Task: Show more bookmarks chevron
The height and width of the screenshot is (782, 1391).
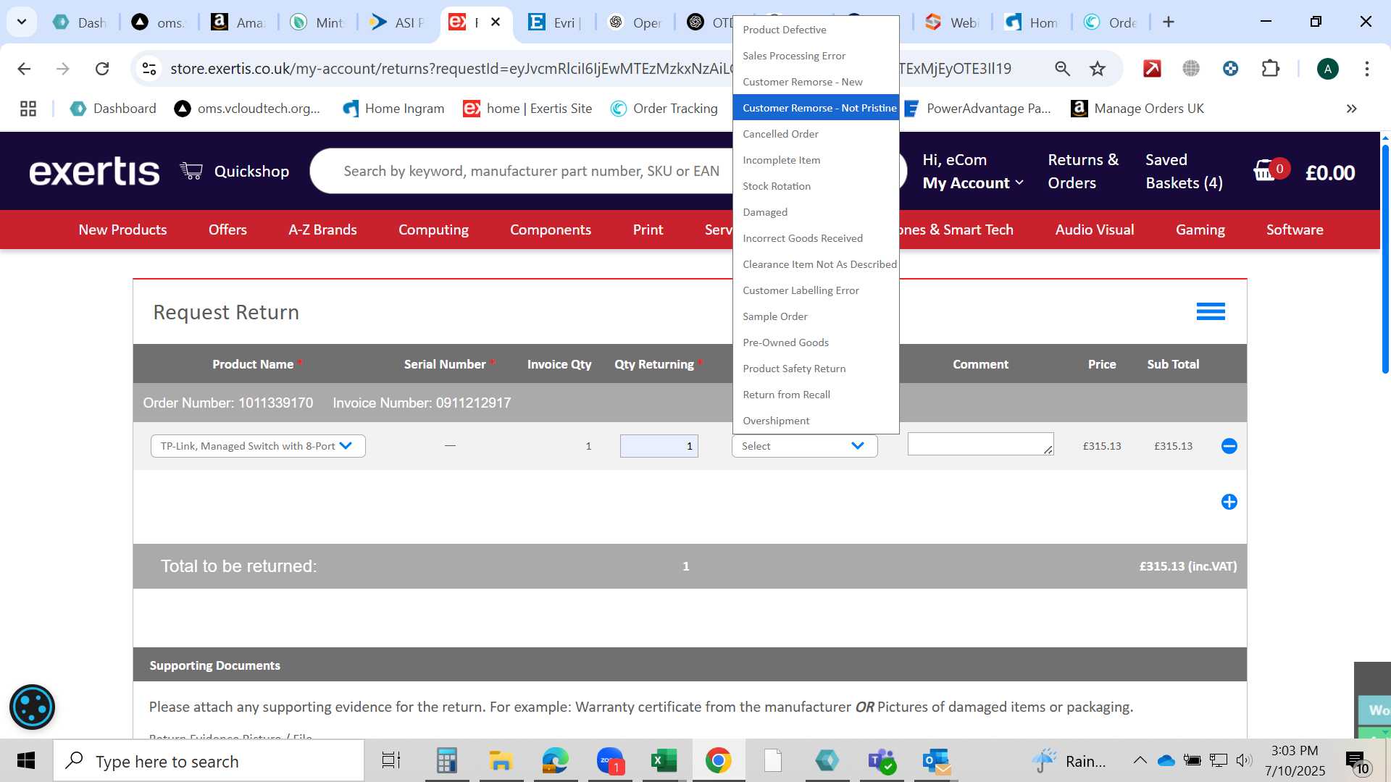Action: click(1351, 109)
